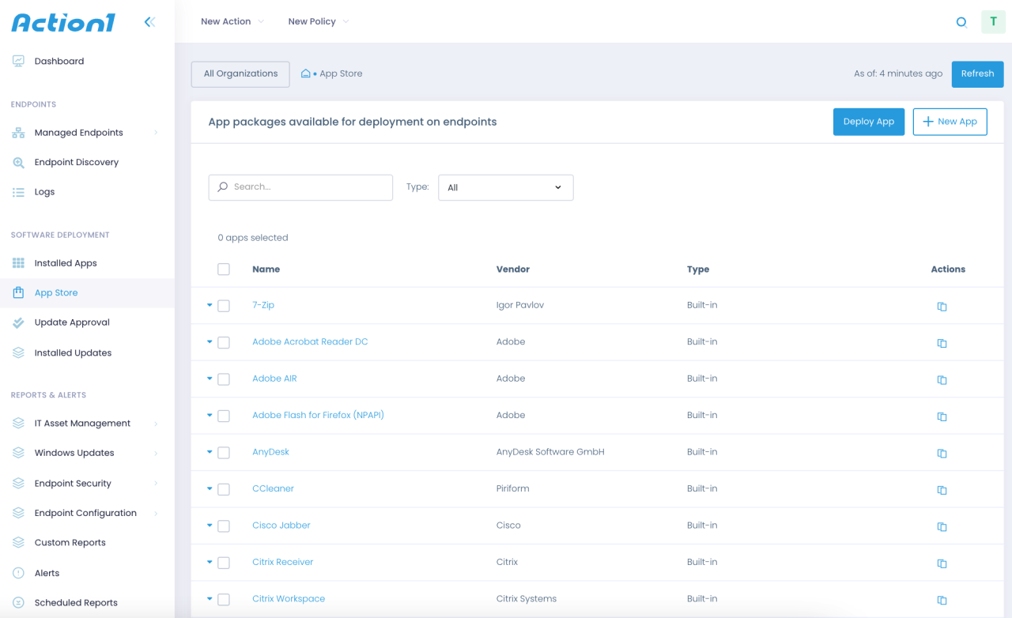This screenshot has height=618, width=1012.
Task: Click the Endpoint Discovery magnifier icon
Action: (18, 162)
